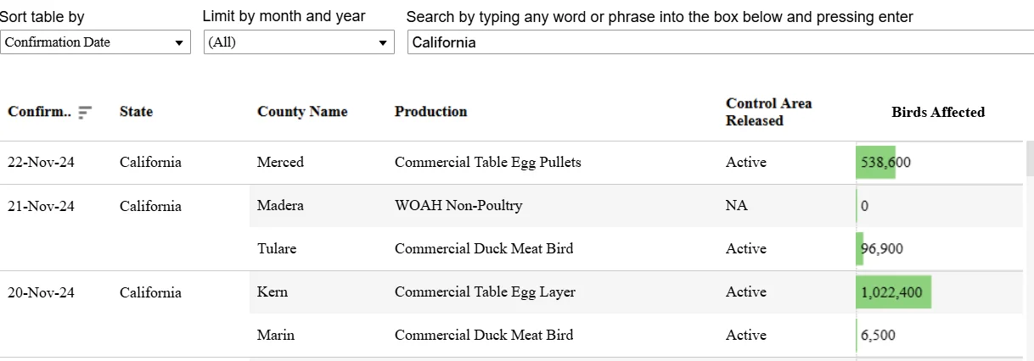The width and height of the screenshot is (1034, 361).
Task: Select the WOAH Non-Poultry production cell
Action: click(458, 206)
